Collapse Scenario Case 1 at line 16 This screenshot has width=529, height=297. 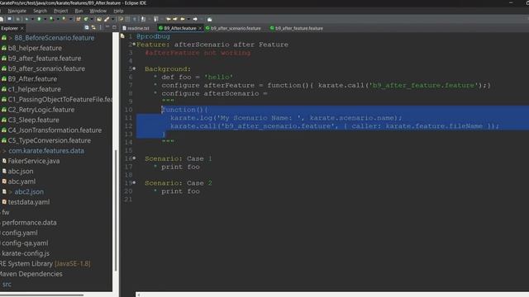[x=134, y=158]
